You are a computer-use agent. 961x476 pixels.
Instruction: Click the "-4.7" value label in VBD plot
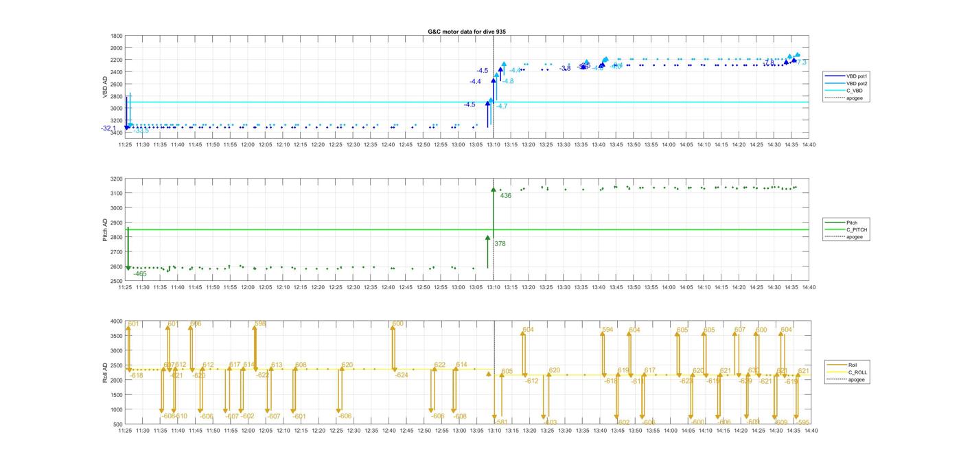click(x=502, y=106)
